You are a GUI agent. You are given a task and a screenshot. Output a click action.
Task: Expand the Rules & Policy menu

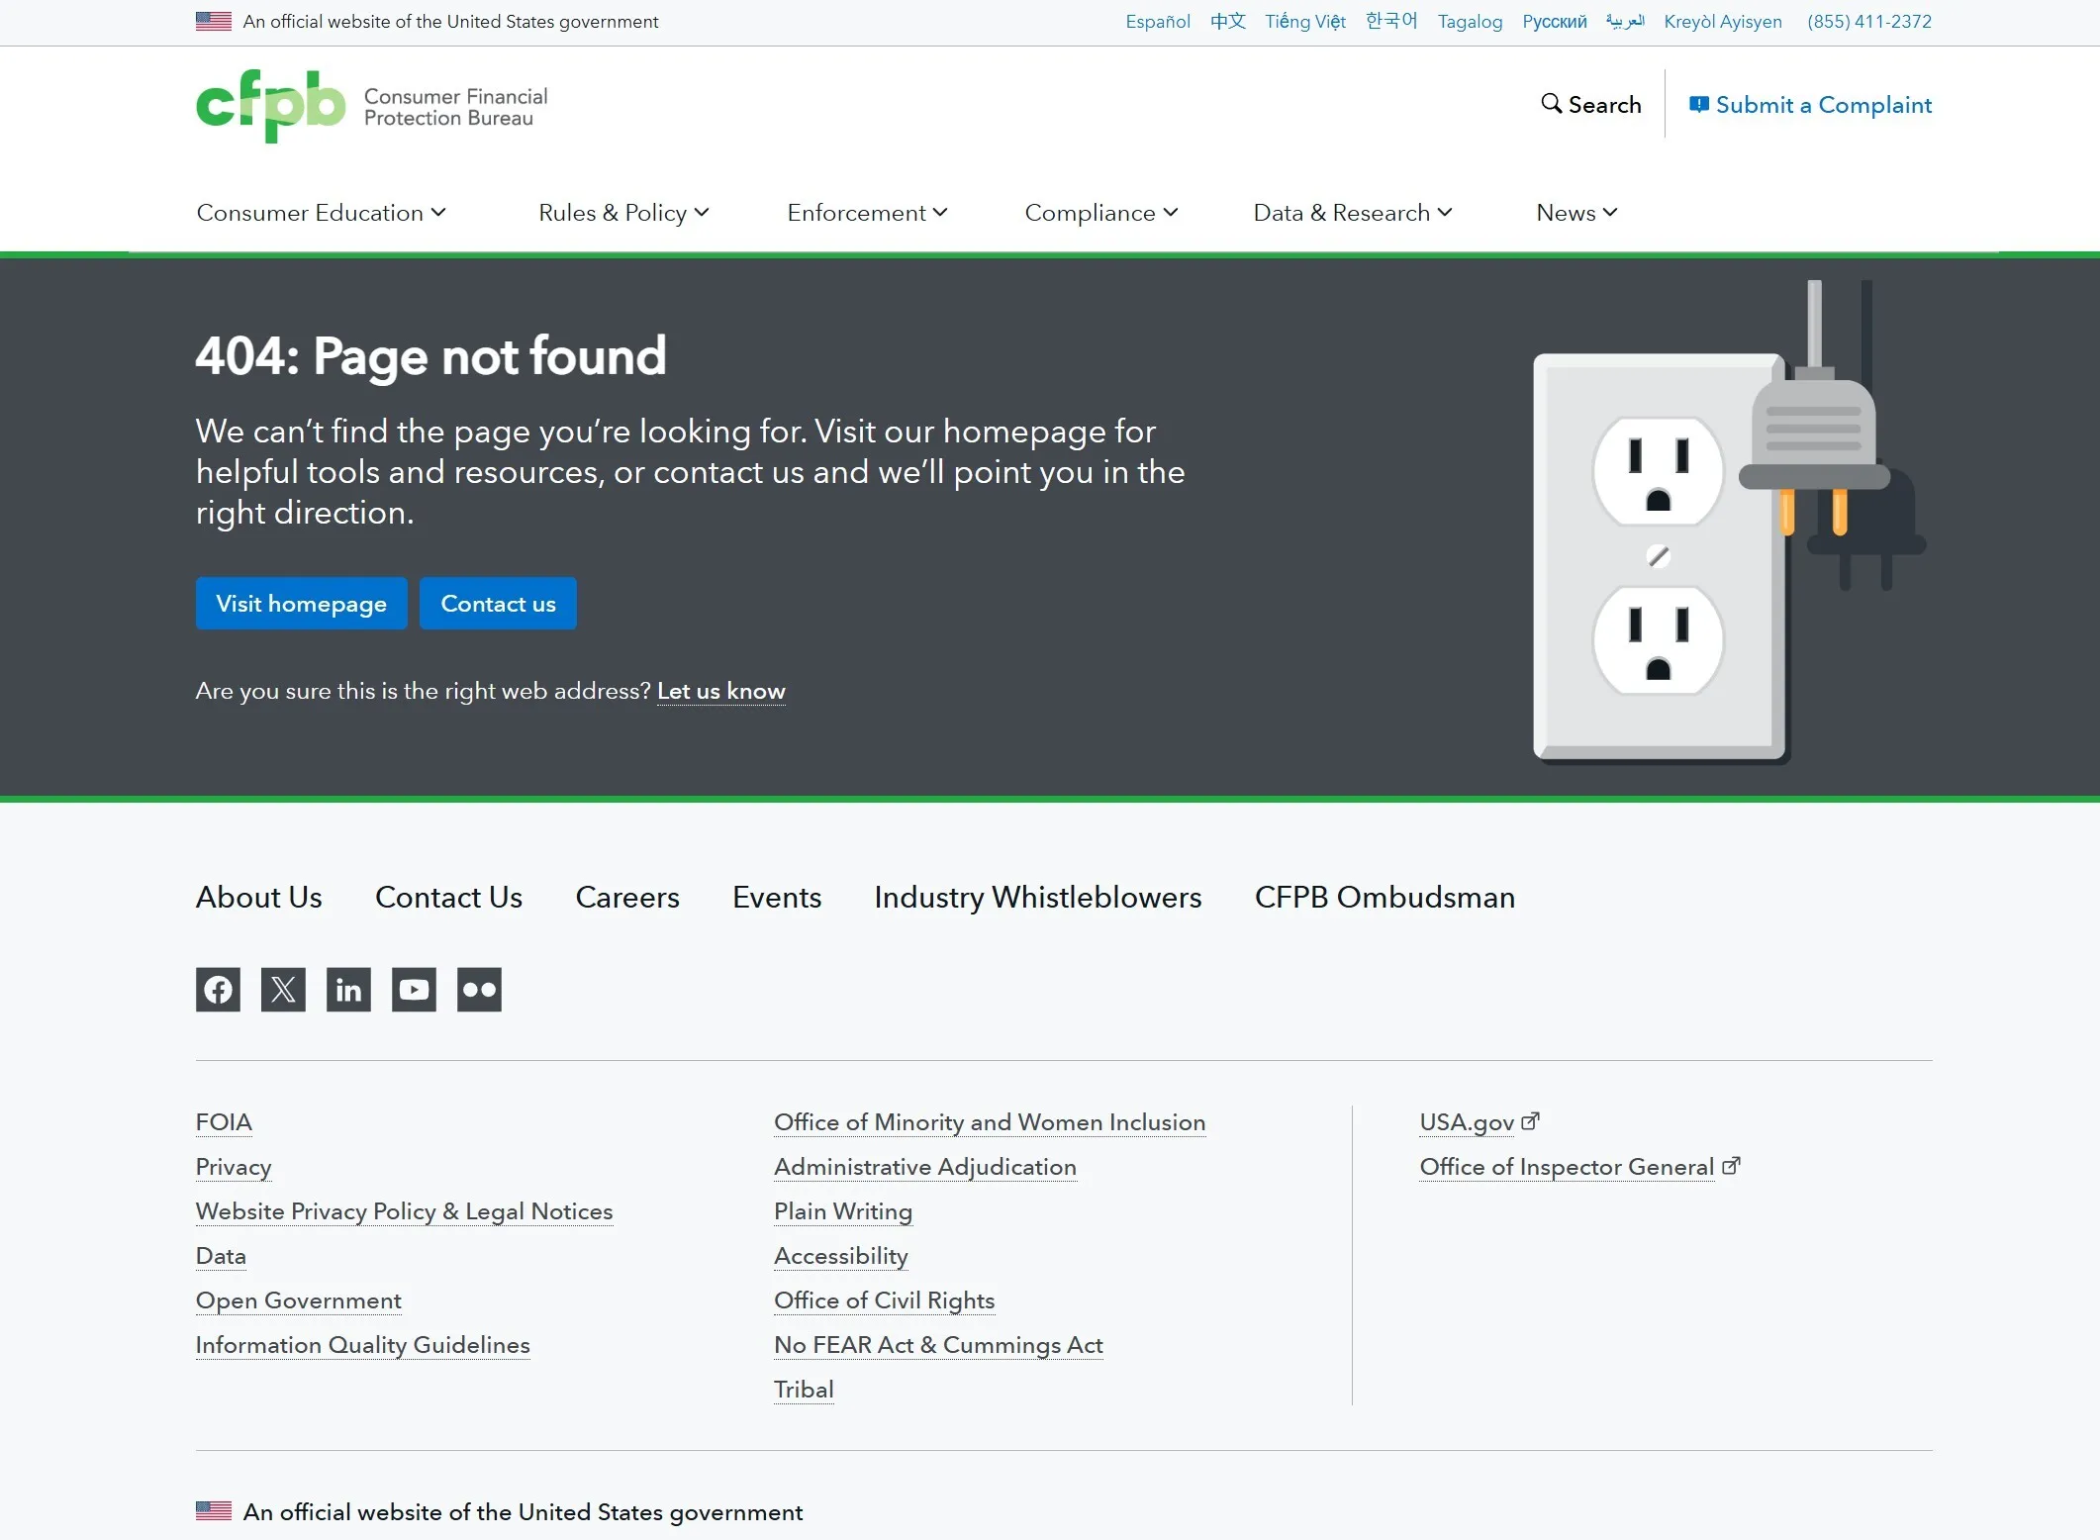point(623,213)
